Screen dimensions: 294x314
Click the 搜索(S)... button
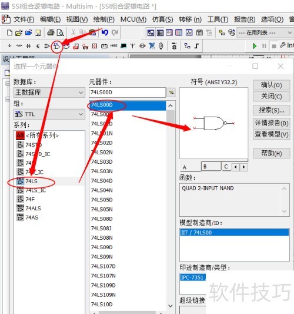(x=271, y=110)
